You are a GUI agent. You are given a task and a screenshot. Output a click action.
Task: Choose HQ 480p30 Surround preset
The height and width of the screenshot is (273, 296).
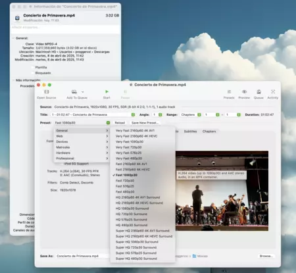pos(143,225)
